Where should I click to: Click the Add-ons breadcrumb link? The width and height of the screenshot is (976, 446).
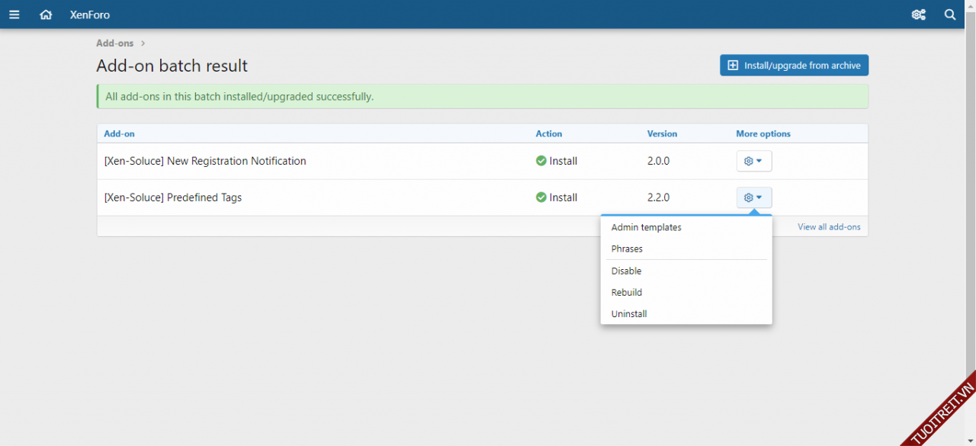[x=114, y=43]
